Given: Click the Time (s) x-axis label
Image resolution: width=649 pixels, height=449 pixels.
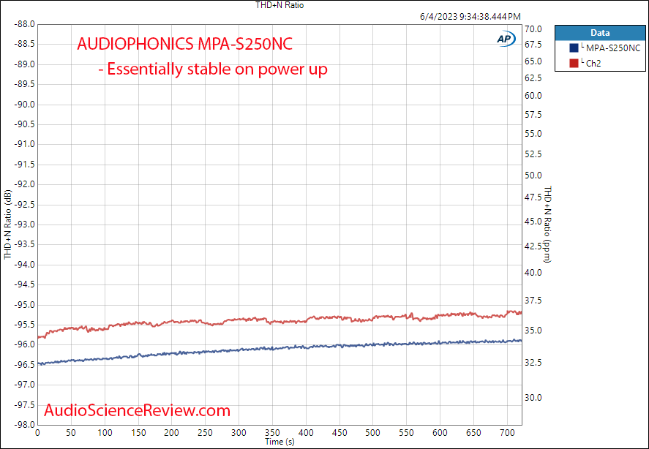Looking at the screenshot, I should (280, 442).
